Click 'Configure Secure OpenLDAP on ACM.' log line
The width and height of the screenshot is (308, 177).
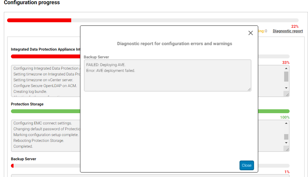[45, 86]
